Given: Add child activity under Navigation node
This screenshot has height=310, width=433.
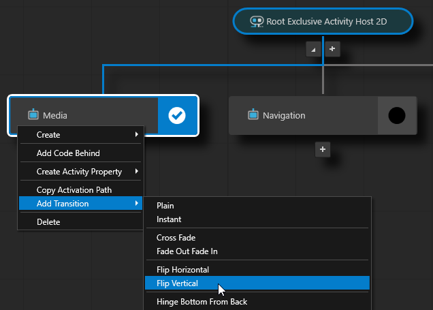Looking at the screenshot, I should click(323, 149).
